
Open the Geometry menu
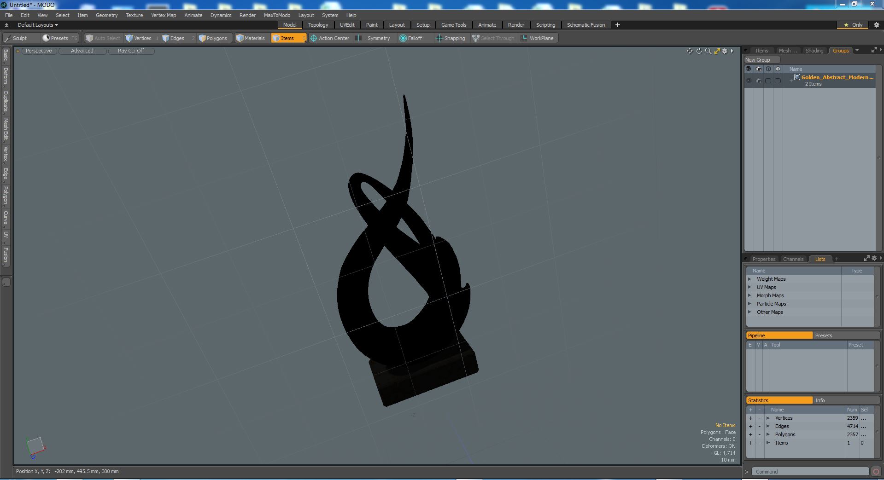pos(106,15)
